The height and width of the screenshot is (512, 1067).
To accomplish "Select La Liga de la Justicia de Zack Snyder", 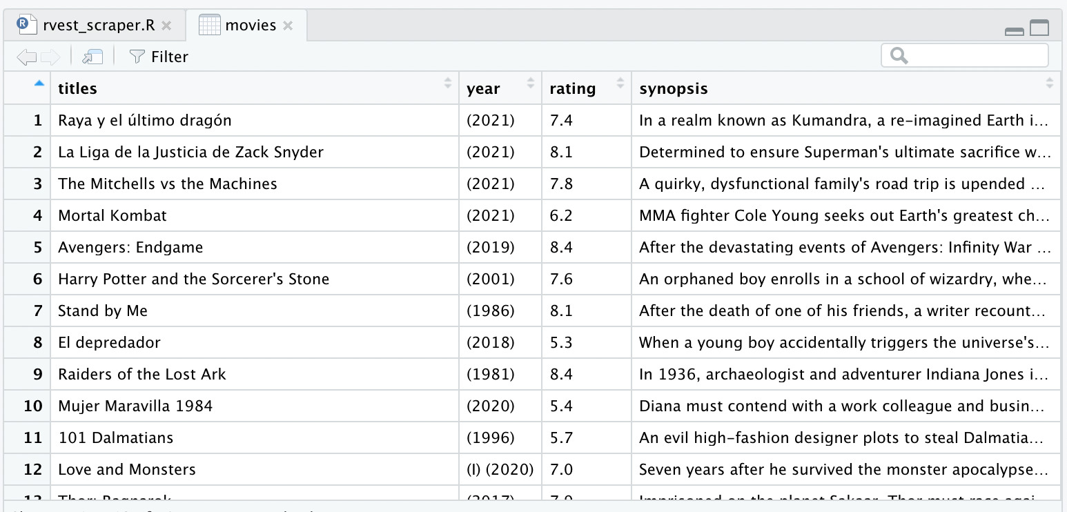I will tap(255, 152).
